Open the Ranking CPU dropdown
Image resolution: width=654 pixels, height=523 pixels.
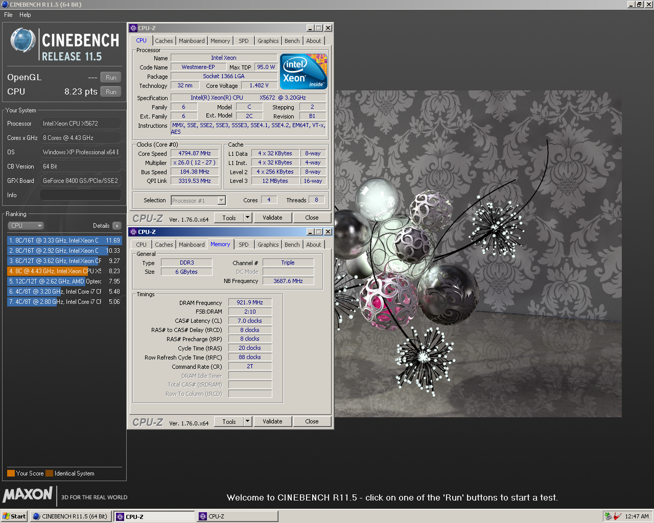click(26, 226)
